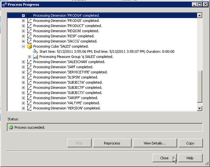Screen dimensions: 210x167
Task: Select the 'RESP' dimension completed row
Action: (x=64, y=36)
